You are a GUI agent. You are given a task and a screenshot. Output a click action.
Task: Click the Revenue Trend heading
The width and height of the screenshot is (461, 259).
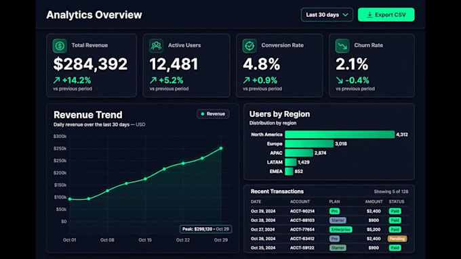[x=88, y=115]
